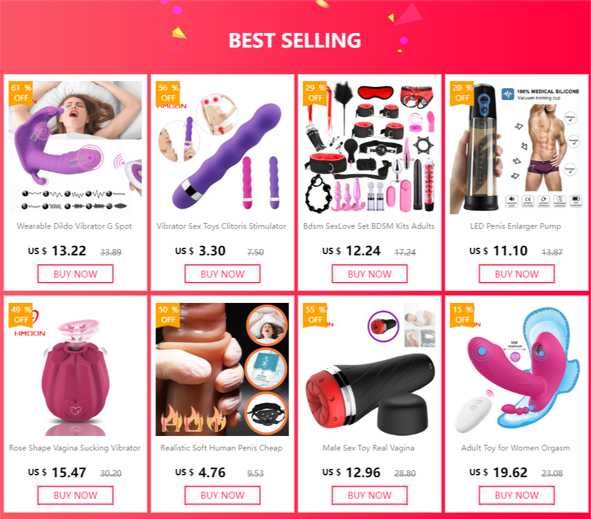
Task: Click BUY NOW for the US $3.30 vibrator
Action: [x=223, y=274]
